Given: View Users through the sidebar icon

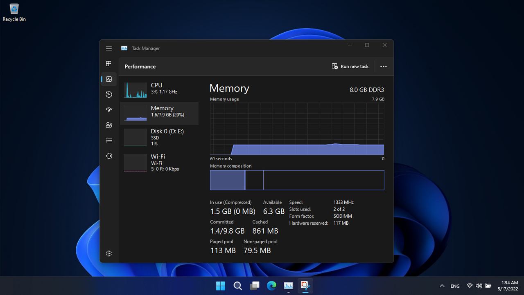Looking at the screenshot, I should (x=109, y=125).
